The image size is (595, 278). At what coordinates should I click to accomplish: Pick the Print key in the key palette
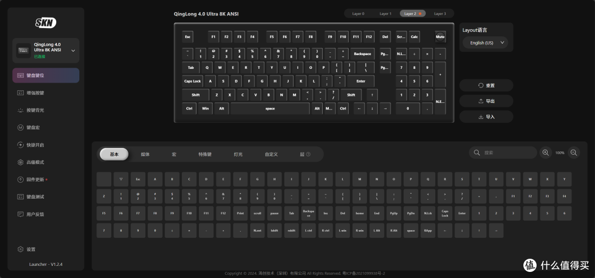pyautogui.click(x=240, y=213)
